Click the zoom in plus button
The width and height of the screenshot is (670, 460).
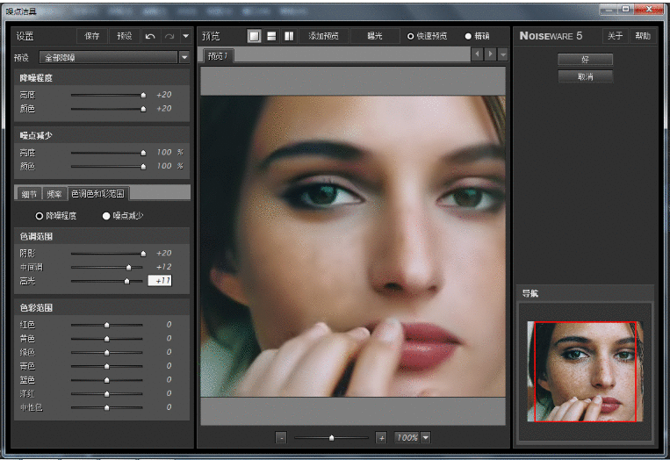pos(381,437)
